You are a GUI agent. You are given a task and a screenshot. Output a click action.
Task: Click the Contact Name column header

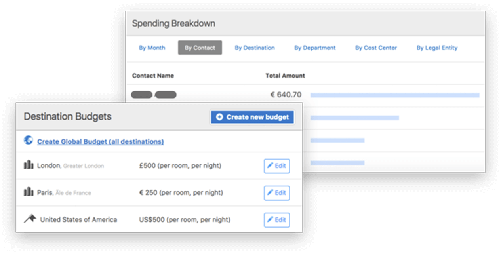pyautogui.click(x=153, y=76)
